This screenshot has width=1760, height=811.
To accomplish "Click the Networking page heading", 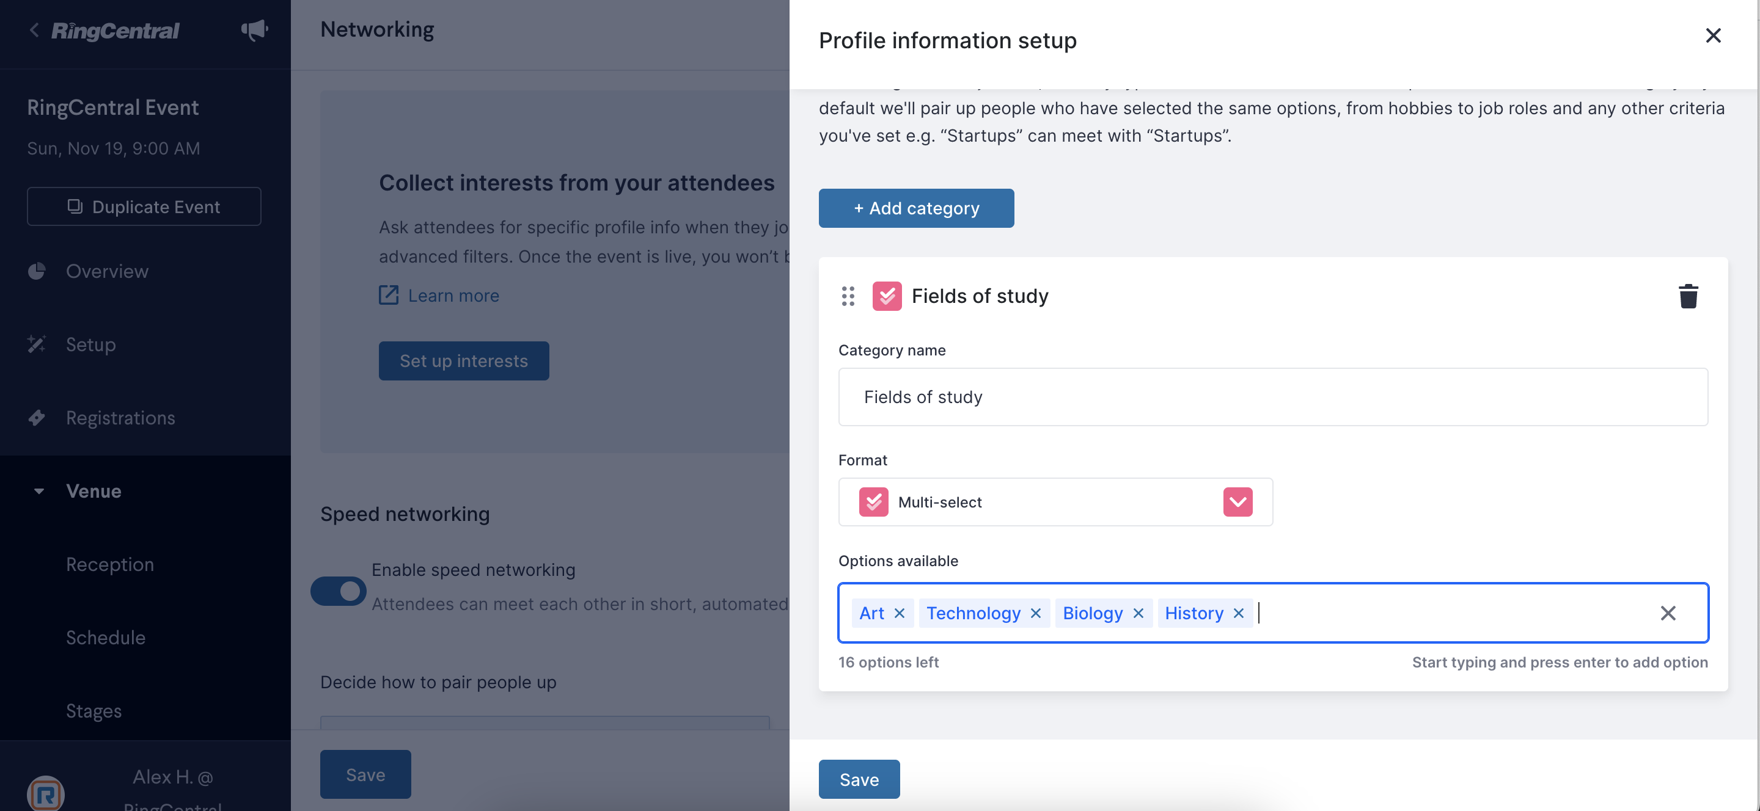I will click(377, 29).
